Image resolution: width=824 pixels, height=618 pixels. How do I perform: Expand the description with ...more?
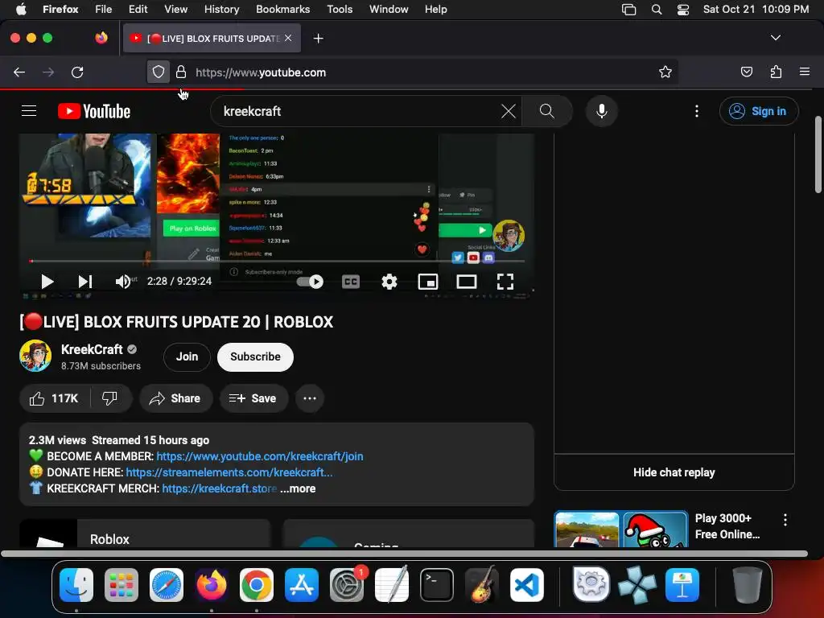click(x=298, y=488)
